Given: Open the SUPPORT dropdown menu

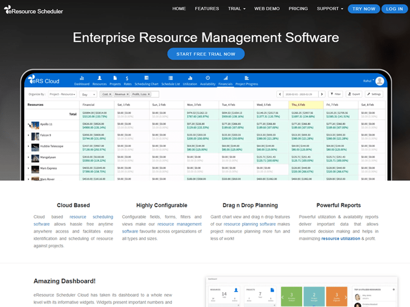Looking at the screenshot, I should (x=330, y=9).
